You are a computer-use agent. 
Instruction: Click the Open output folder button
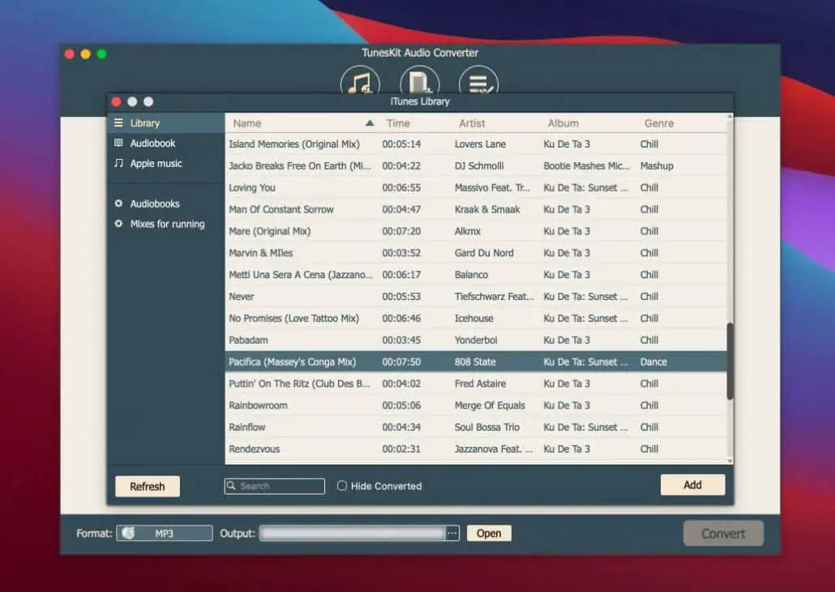click(489, 534)
